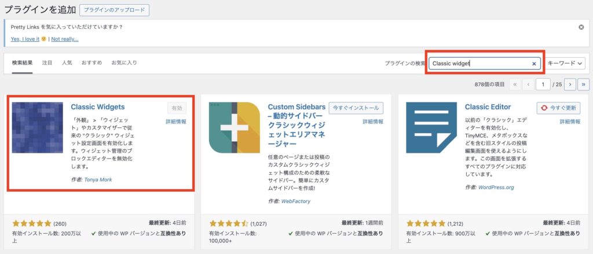Screen dimensions: 593x254
Task: Open the おすすめ tab
Action: click(91, 62)
